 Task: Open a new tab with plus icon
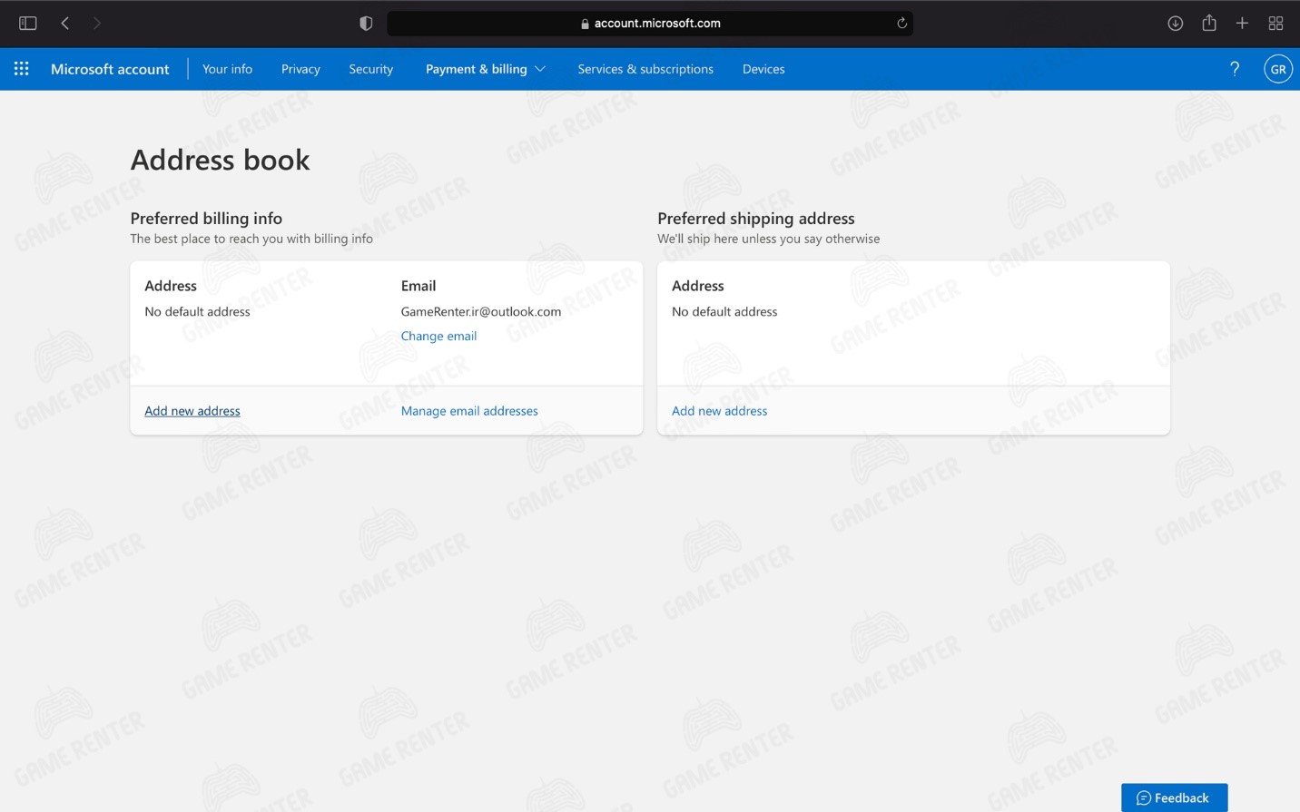tap(1242, 23)
